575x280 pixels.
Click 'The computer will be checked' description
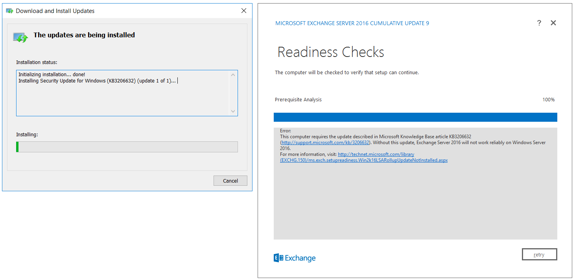pos(346,73)
